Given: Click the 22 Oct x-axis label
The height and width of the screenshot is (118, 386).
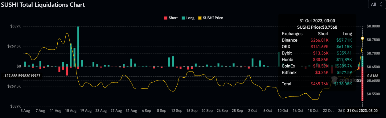Looking at the screenshot, I should click(328, 110).
